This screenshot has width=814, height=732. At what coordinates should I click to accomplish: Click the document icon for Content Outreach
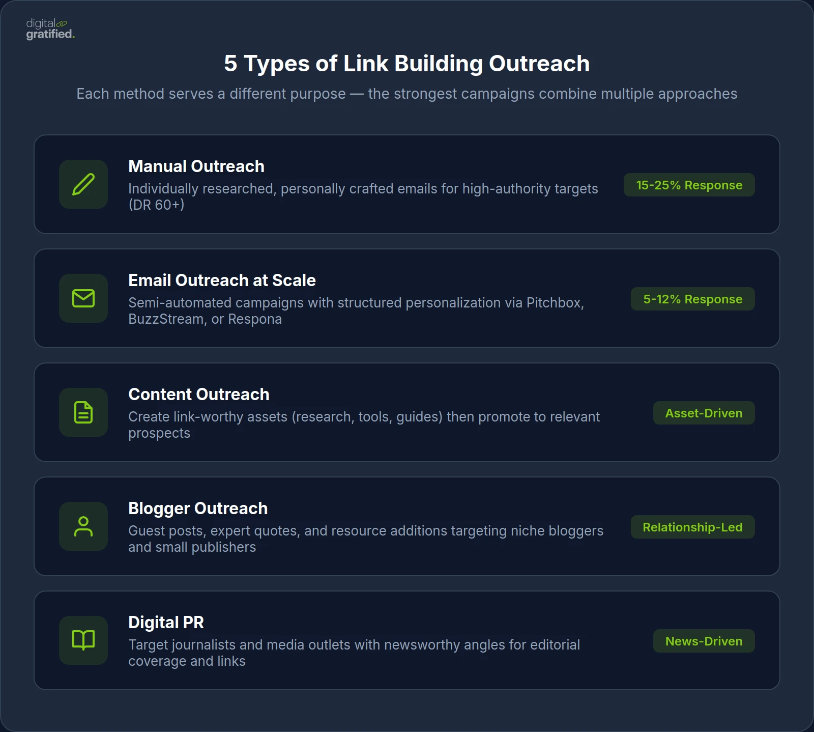83,412
